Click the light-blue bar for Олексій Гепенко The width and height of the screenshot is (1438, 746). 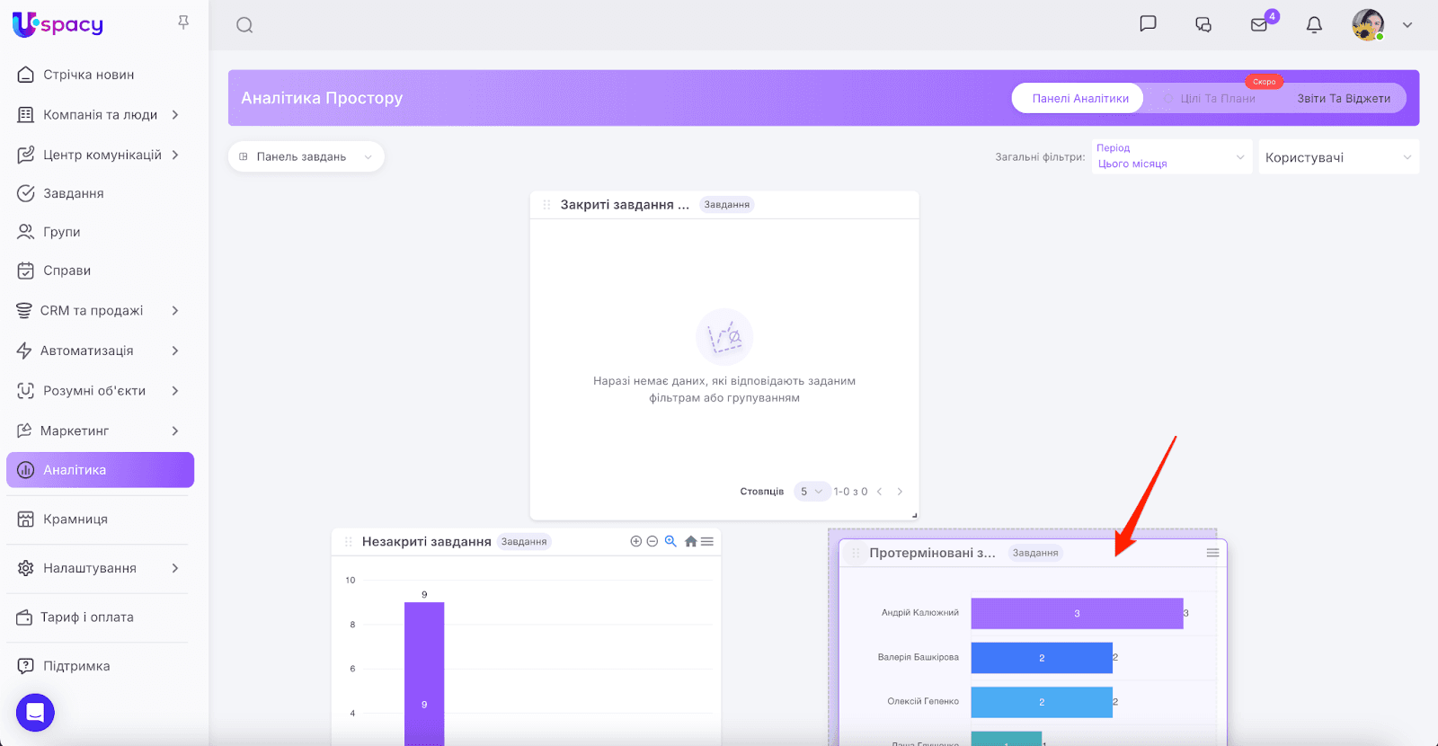pyautogui.click(x=1042, y=702)
